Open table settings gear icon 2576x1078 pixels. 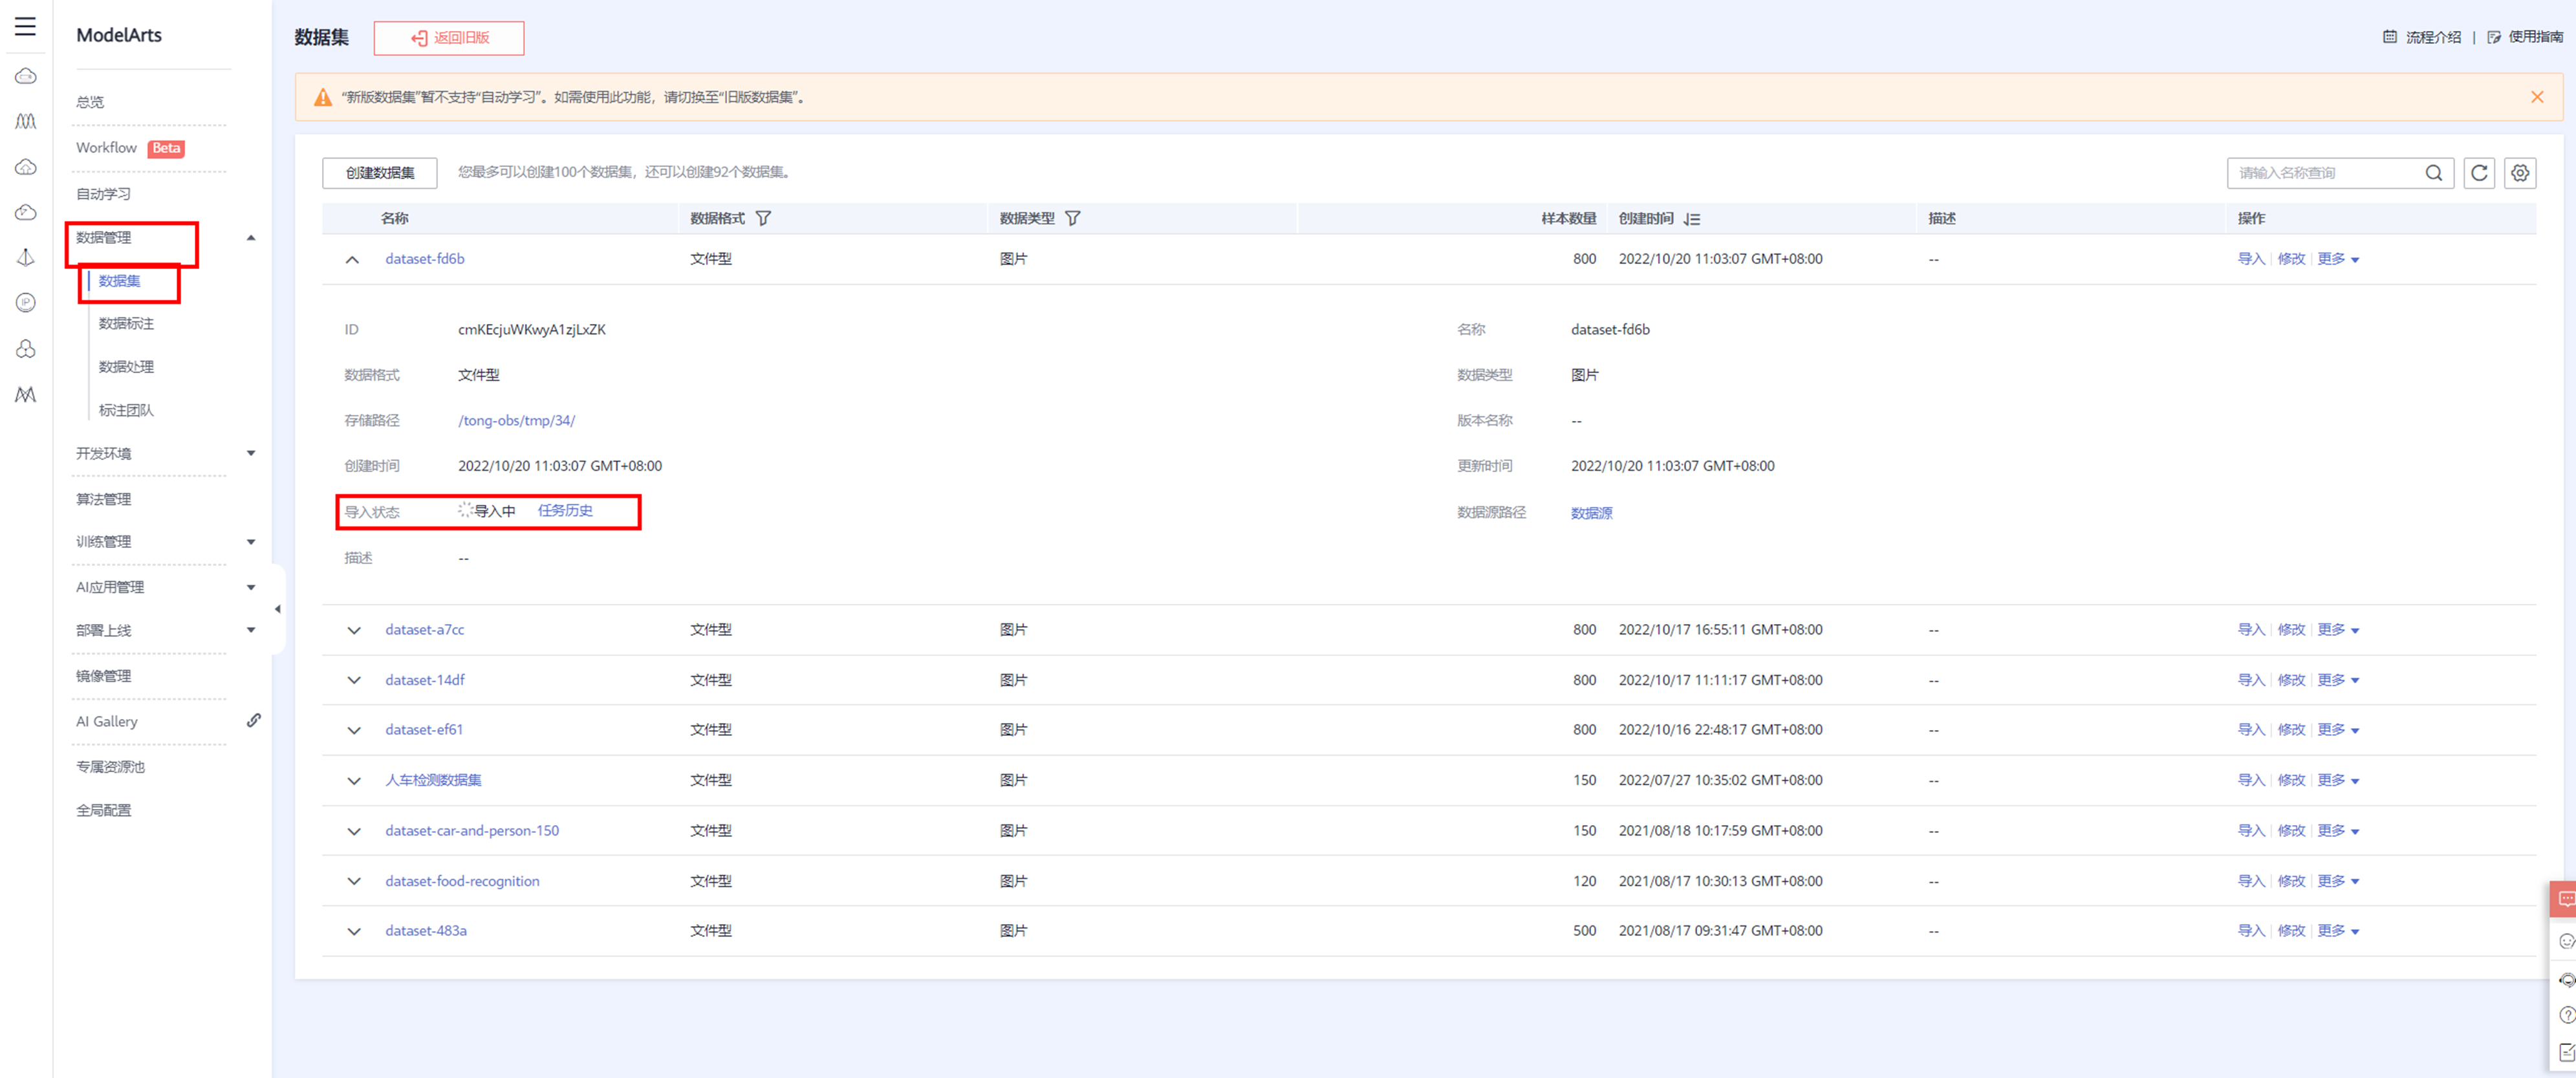tap(2520, 173)
